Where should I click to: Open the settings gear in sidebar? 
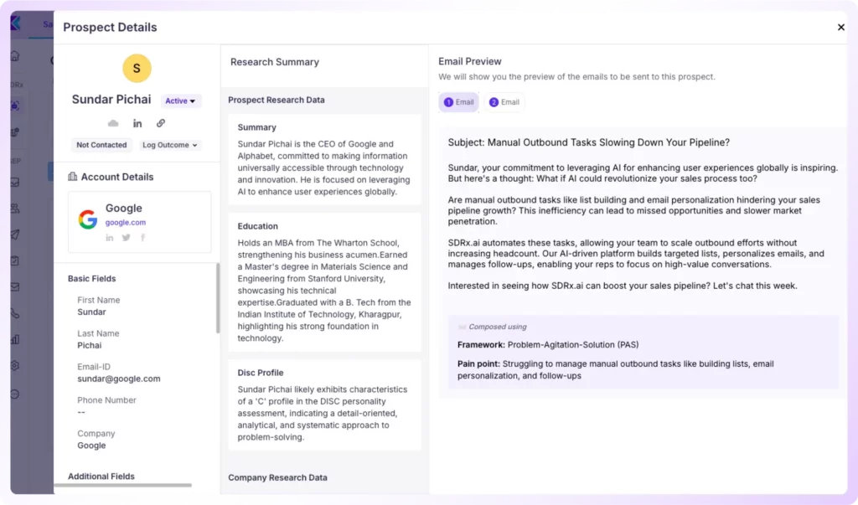click(x=15, y=365)
